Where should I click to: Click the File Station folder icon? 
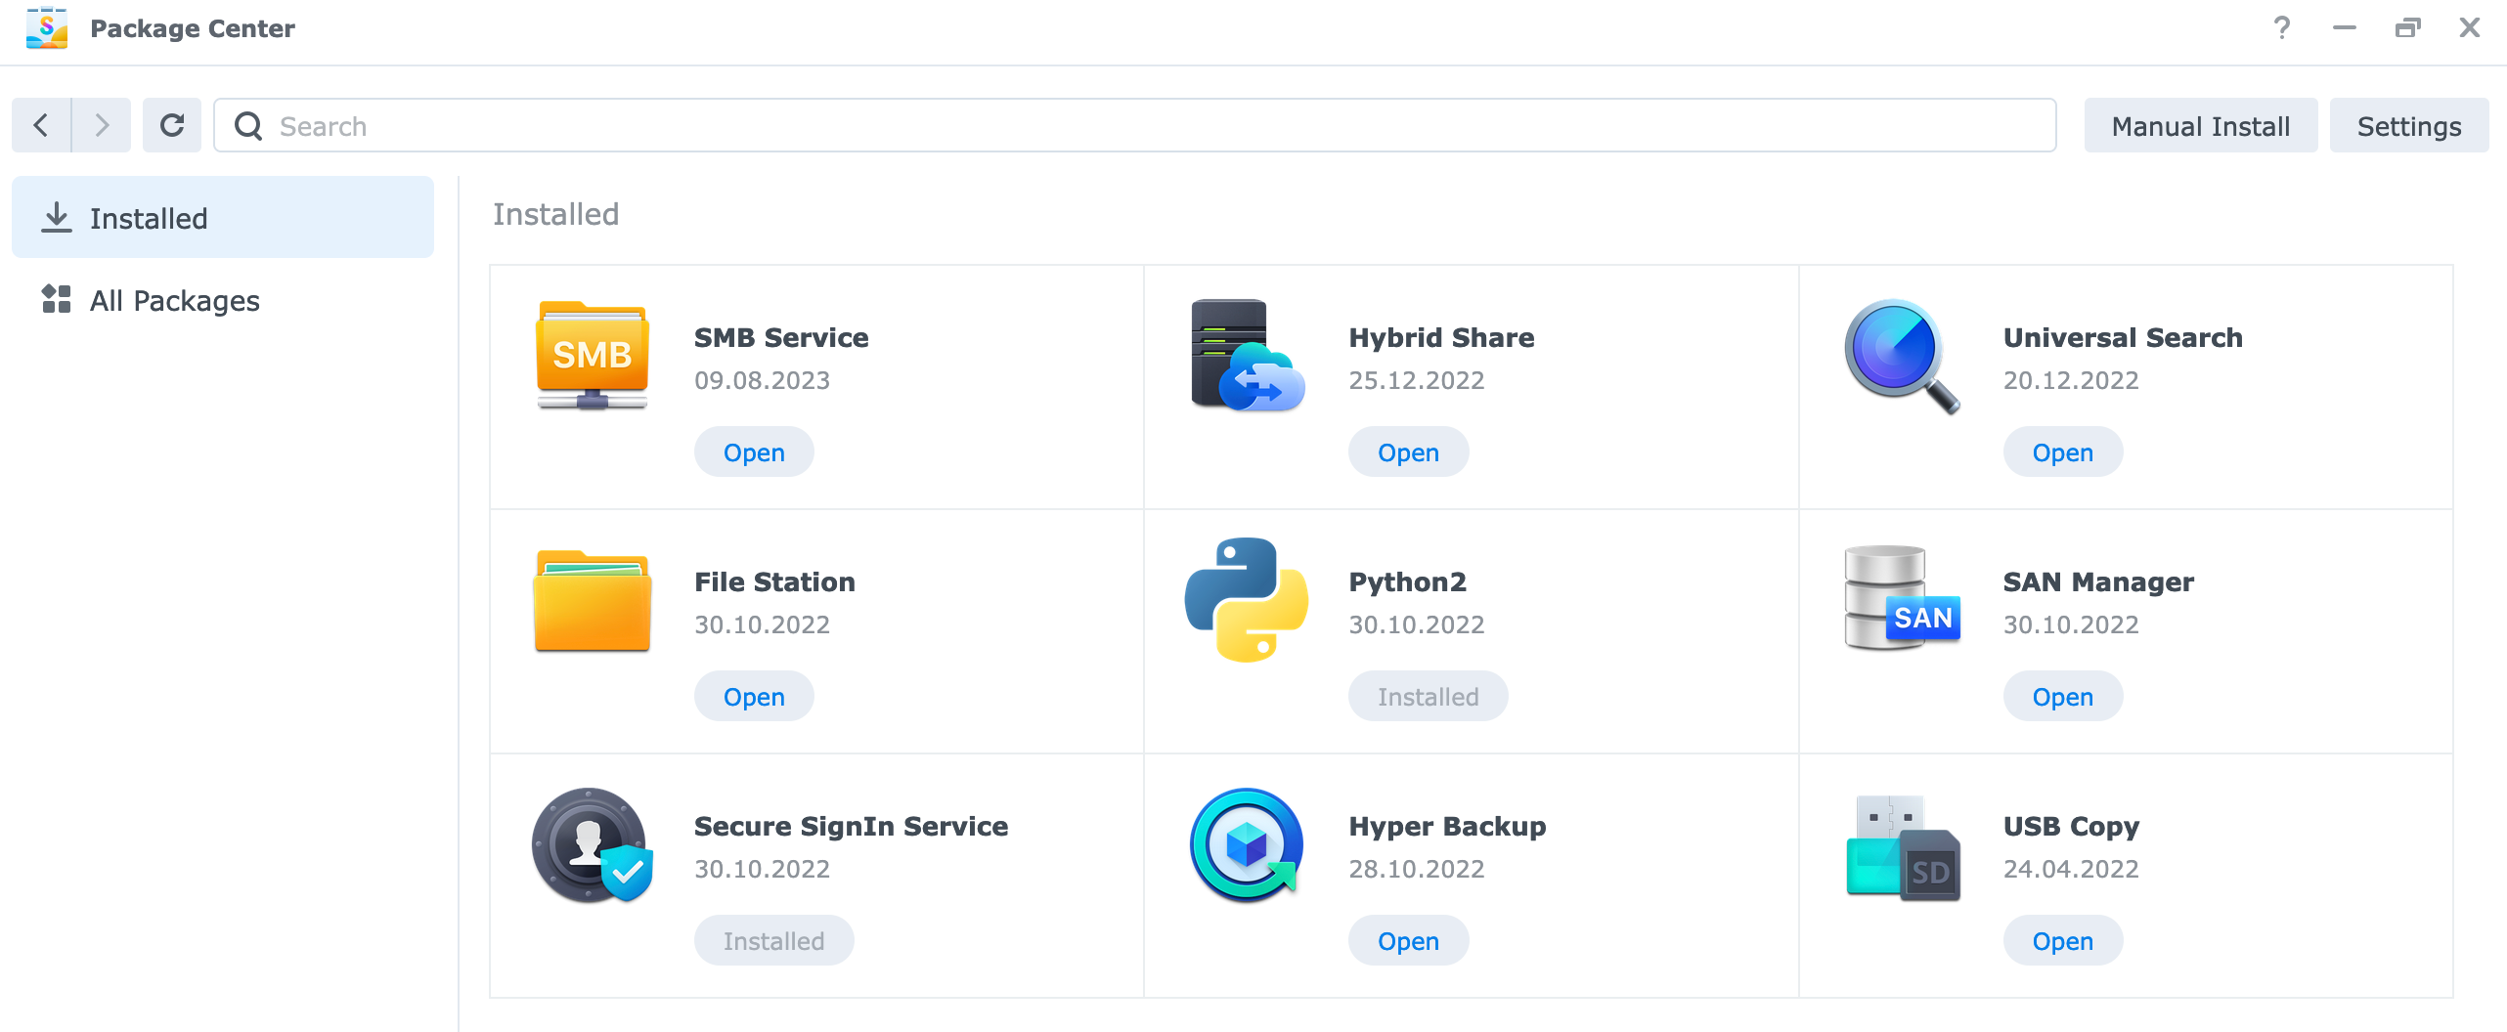[593, 600]
